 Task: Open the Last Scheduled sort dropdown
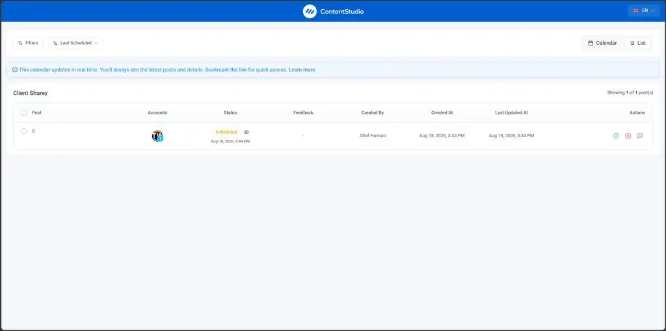75,43
